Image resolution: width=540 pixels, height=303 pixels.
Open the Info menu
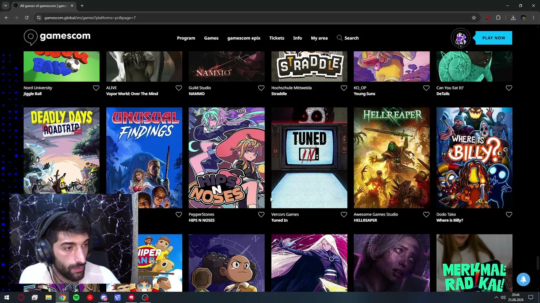coord(297,38)
